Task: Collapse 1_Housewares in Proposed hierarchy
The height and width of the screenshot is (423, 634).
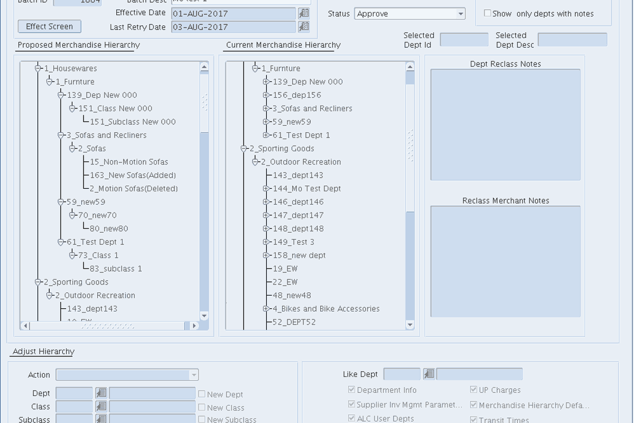Action: [x=38, y=68]
